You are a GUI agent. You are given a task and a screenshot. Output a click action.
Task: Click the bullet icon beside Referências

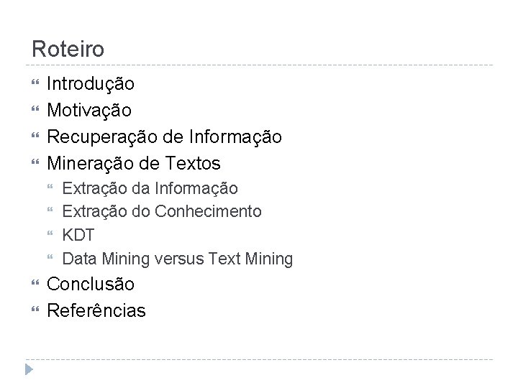coord(36,310)
